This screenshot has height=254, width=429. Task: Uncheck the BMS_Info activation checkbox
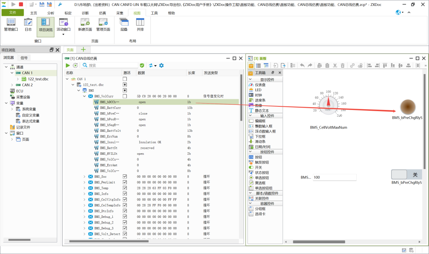pyautogui.click(x=125, y=194)
